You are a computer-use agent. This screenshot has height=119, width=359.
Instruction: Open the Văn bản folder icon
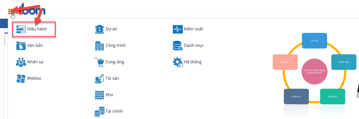pyautogui.click(x=21, y=46)
